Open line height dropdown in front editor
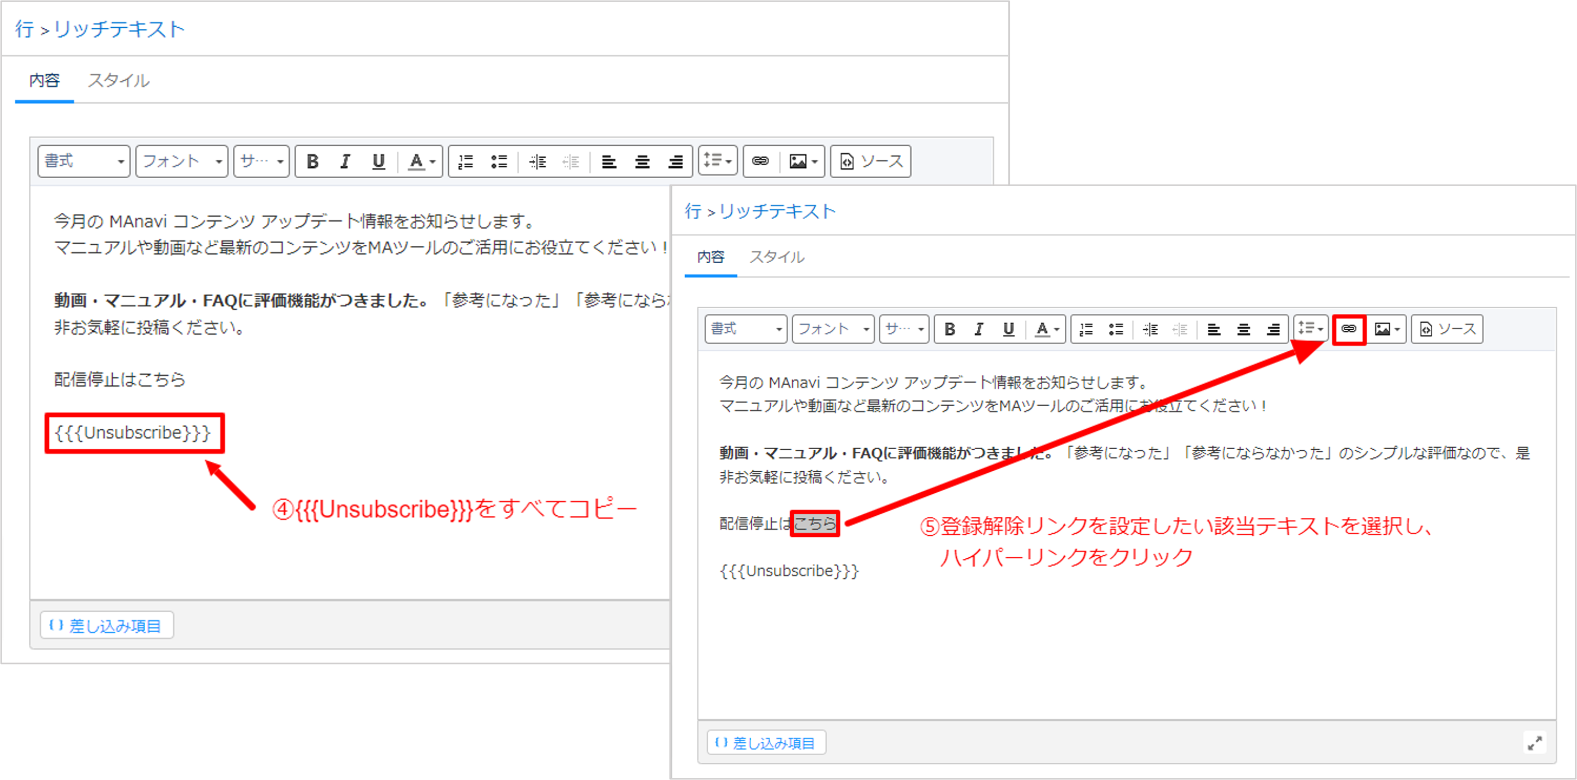Viewport: 1577px width, 780px height. (1311, 329)
